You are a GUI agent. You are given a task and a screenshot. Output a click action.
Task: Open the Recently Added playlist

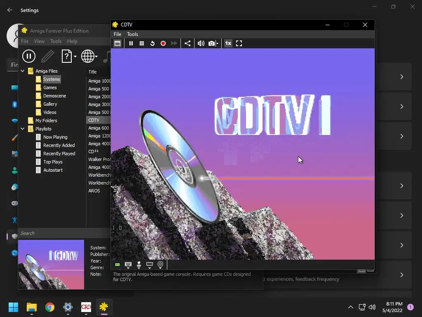(59, 145)
